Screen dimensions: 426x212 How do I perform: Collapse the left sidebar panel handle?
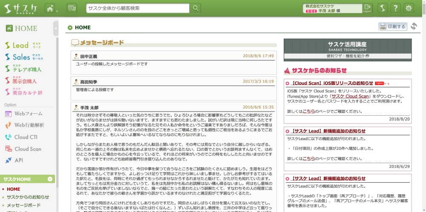click(x=56, y=29)
